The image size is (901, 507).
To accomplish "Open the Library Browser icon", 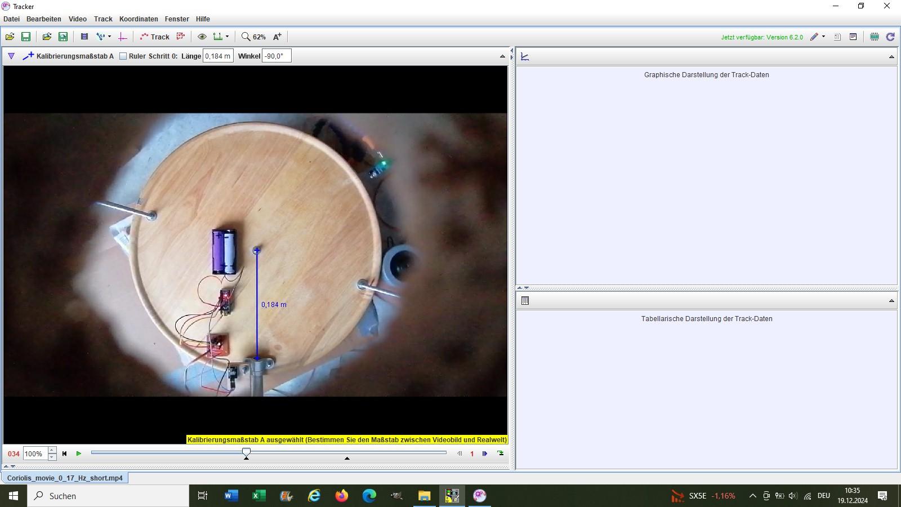I will [x=47, y=37].
